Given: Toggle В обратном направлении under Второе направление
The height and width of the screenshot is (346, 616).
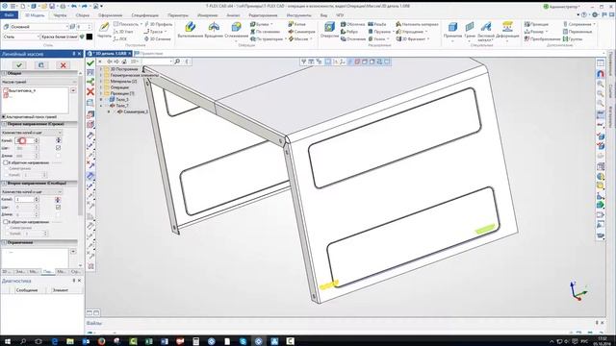Looking at the screenshot, I should 6,222.
